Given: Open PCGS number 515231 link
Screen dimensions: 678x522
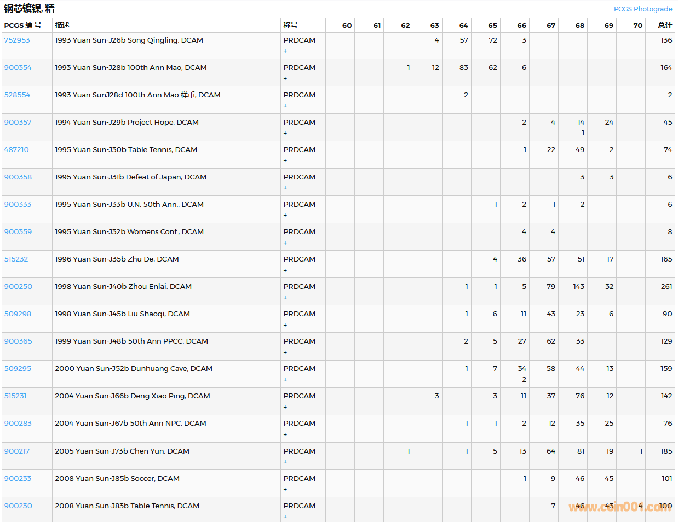Looking at the screenshot, I should coord(15,396).
